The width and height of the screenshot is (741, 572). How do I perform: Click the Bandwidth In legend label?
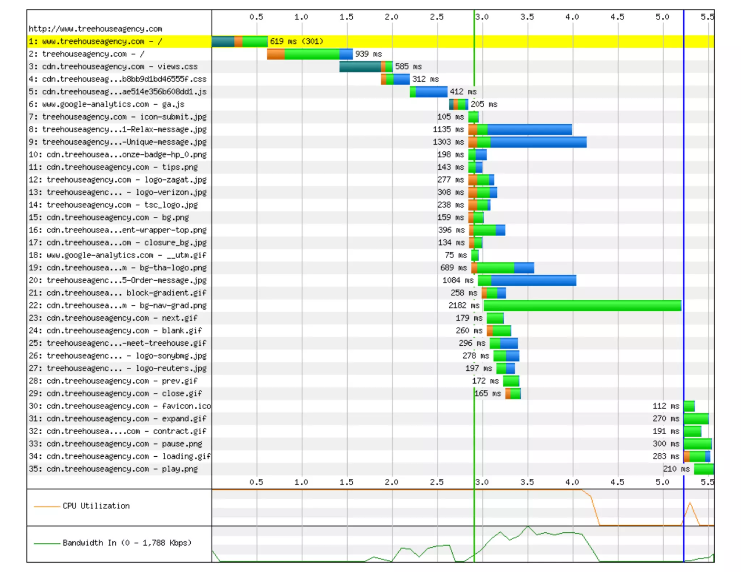[x=127, y=543]
